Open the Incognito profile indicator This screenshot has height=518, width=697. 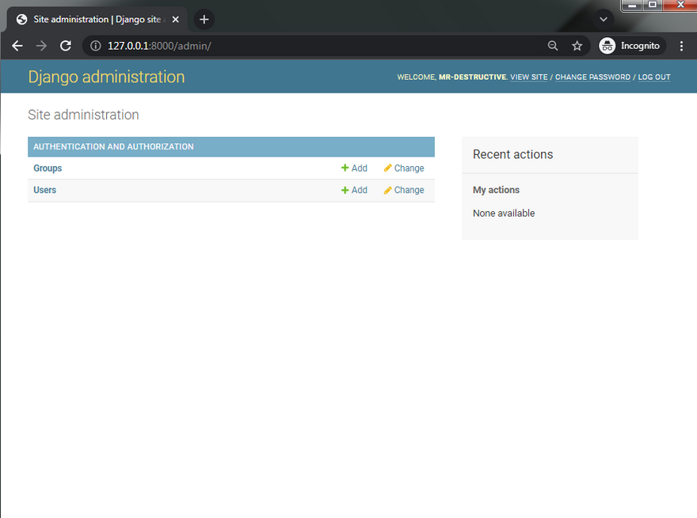[630, 46]
